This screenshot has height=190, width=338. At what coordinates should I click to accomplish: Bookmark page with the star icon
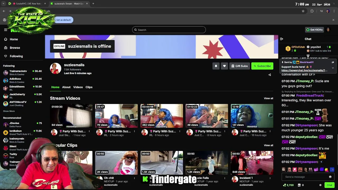303,11
